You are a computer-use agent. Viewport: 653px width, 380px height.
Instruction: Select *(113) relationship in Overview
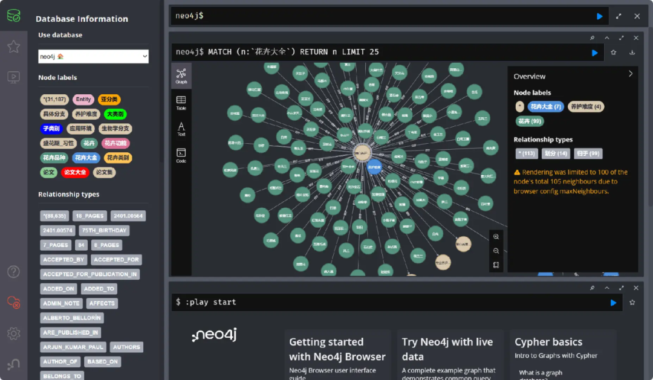coord(527,153)
